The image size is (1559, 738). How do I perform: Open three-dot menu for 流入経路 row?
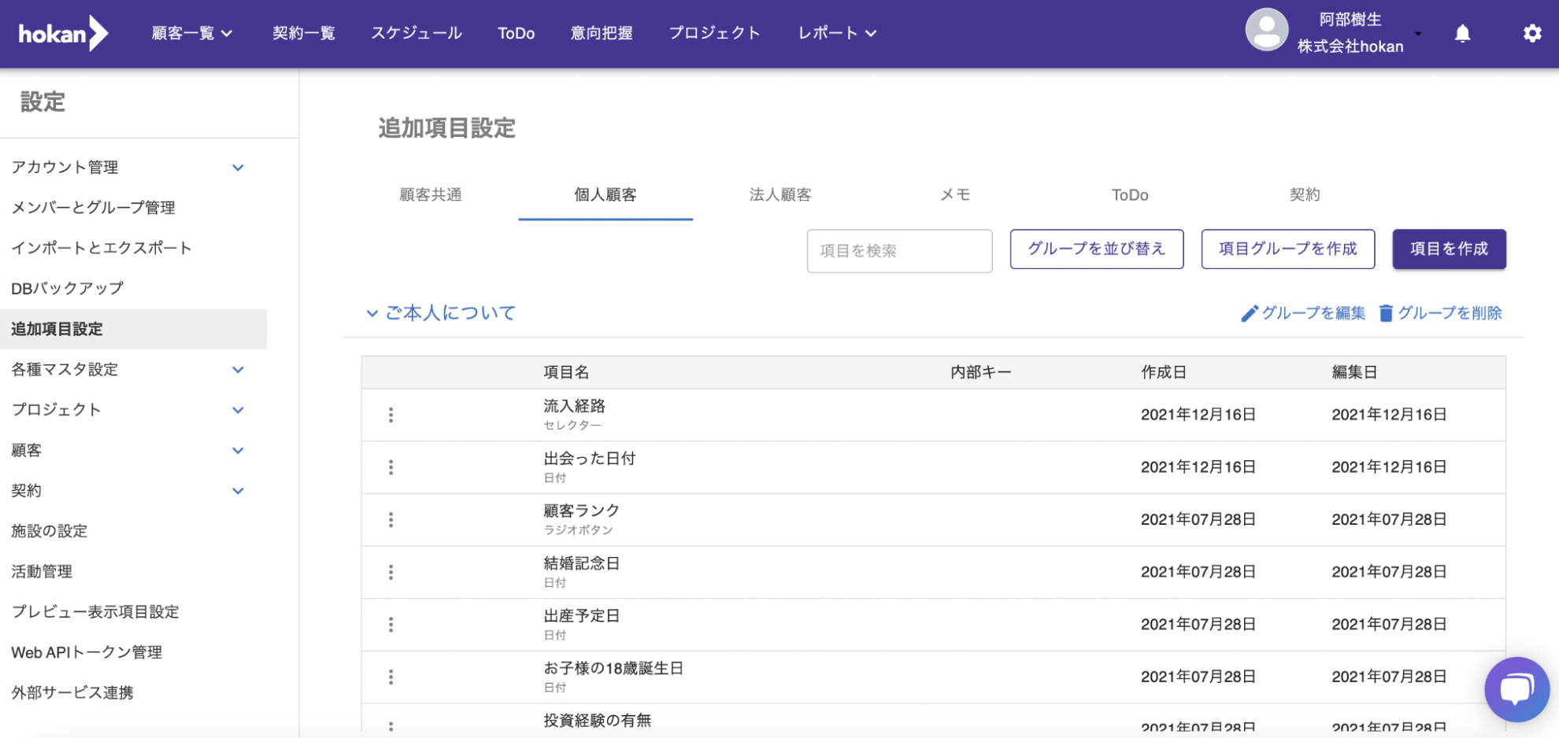coord(391,415)
